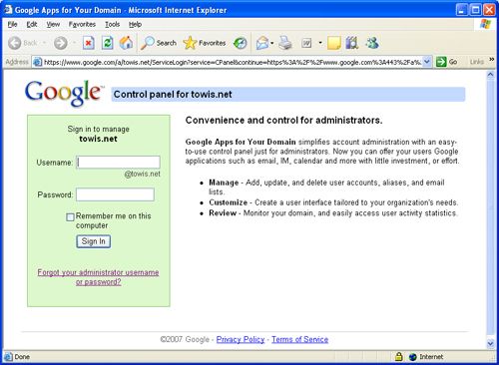Image resolution: width=499 pixels, height=365 pixels.
Task: Click into the Username field
Action: 118,163
